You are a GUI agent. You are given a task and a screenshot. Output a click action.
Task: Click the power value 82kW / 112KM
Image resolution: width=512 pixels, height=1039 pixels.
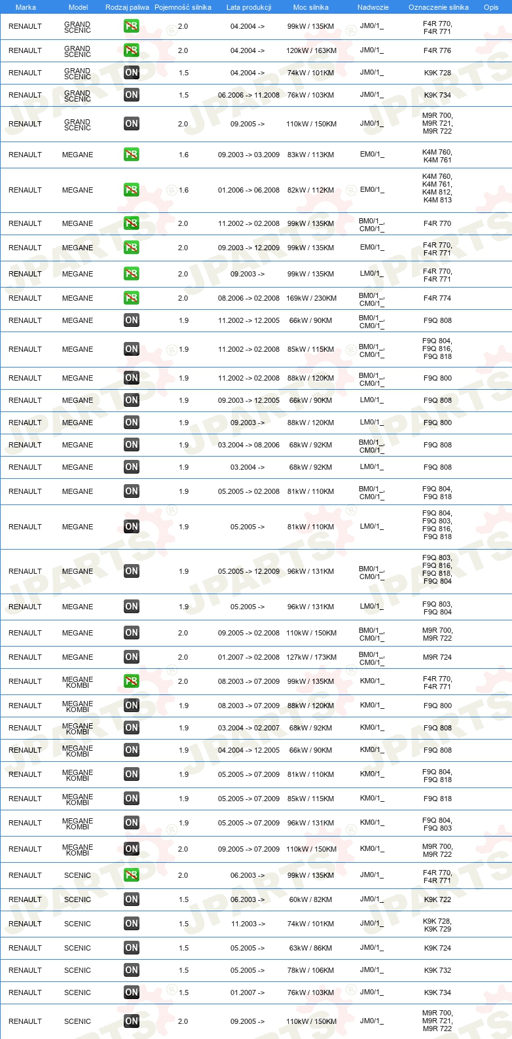[x=311, y=190]
